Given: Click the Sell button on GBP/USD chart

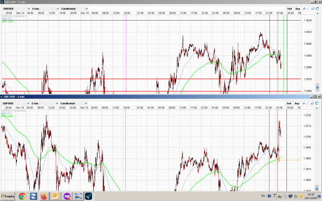Looking at the screenshot, I should point(289,103).
